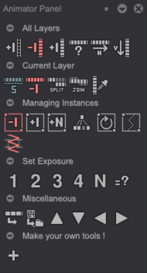The height and width of the screenshot is (273, 147).
Task: Click the red zigzag icon
Action: pyautogui.click(x=14, y=143)
